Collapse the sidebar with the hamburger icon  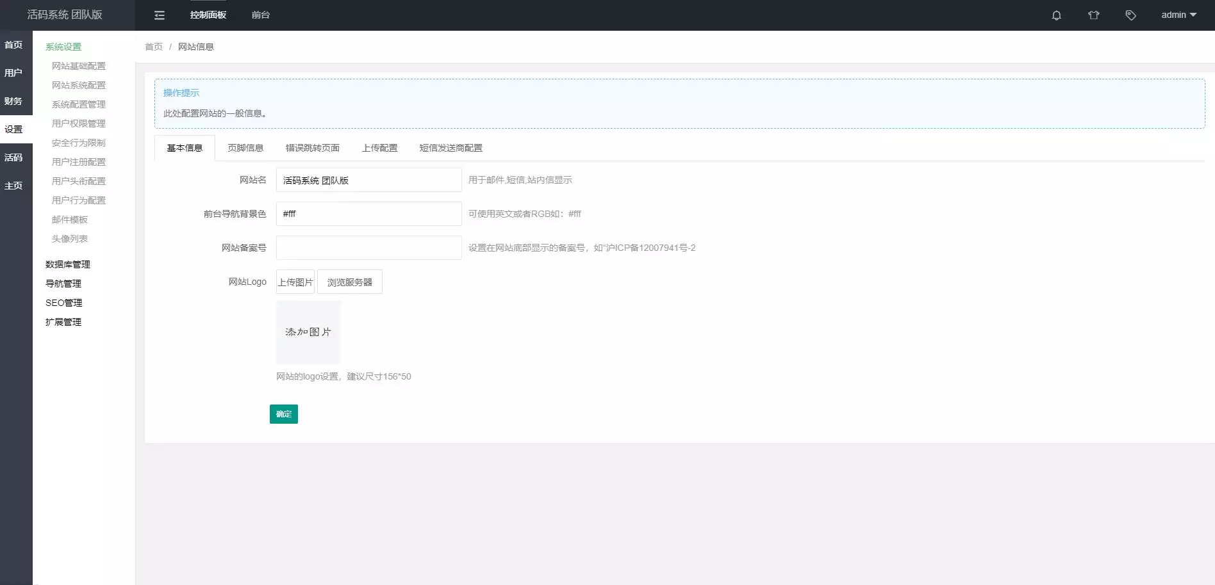(159, 15)
